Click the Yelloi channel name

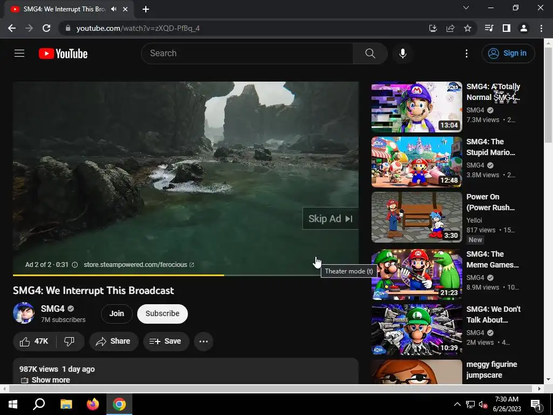(x=474, y=220)
